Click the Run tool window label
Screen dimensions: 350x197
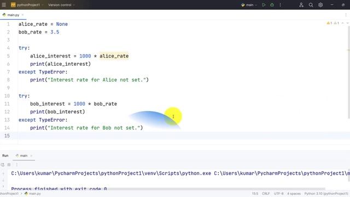5,155
